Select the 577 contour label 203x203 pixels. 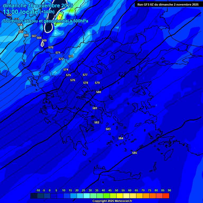click(85, 75)
